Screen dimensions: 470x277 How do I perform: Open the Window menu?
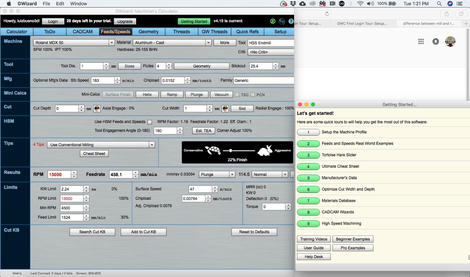pyautogui.click(x=78, y=4)
